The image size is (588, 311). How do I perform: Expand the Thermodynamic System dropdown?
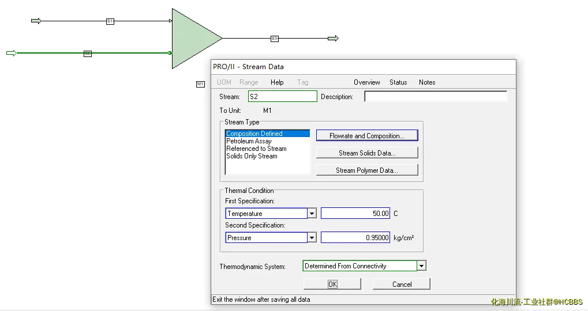tap(421, 266)
